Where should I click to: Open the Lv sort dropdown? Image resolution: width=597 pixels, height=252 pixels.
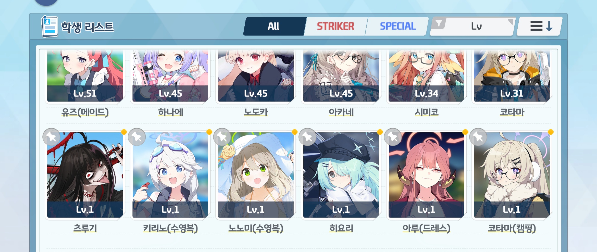[x=472, y=26]
